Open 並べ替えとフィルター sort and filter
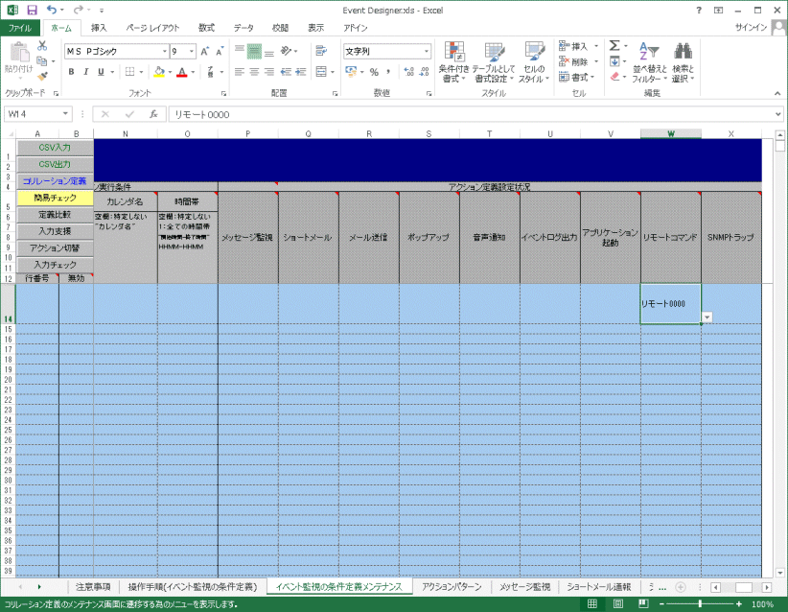Image resolution: width=788 pixels, height=612 pixels. click(x=649, y=62)
